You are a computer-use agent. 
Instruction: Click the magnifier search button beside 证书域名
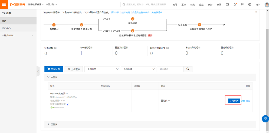(188, 69)
